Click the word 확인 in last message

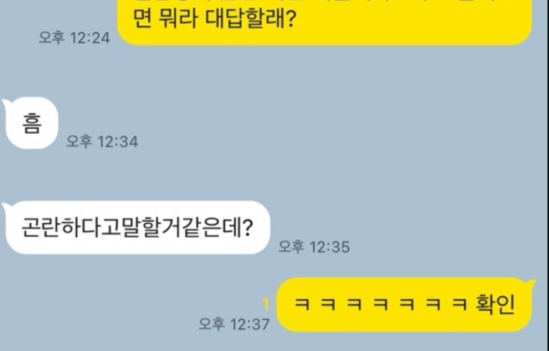(x=495, y=304)
